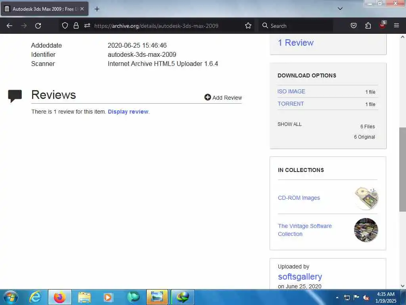
Task: Open the CD-ROM Images collection link
Action: point(299,198)
